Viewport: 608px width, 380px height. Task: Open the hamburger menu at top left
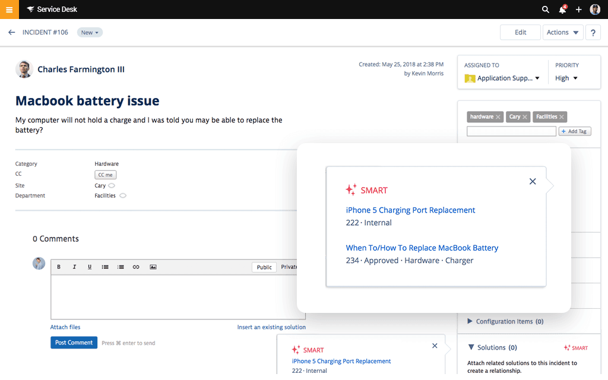(x=9, y=9)
